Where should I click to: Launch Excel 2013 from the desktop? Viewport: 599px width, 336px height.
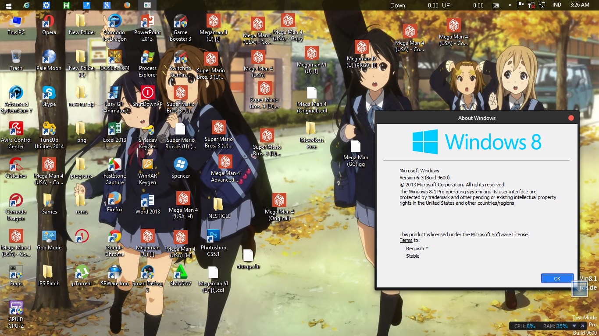[115, 133]
